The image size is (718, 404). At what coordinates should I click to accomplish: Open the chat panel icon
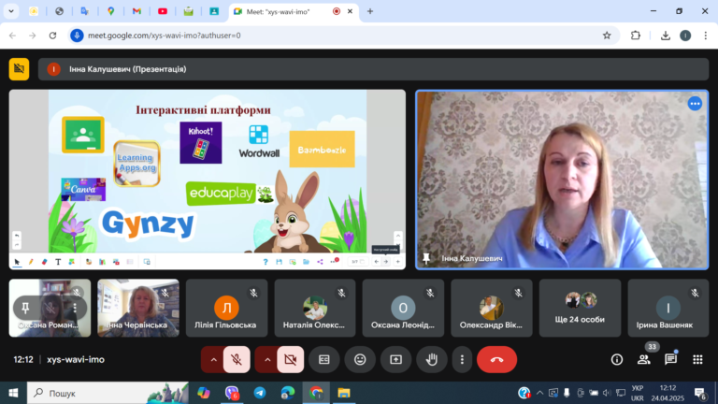pos(670,359)
